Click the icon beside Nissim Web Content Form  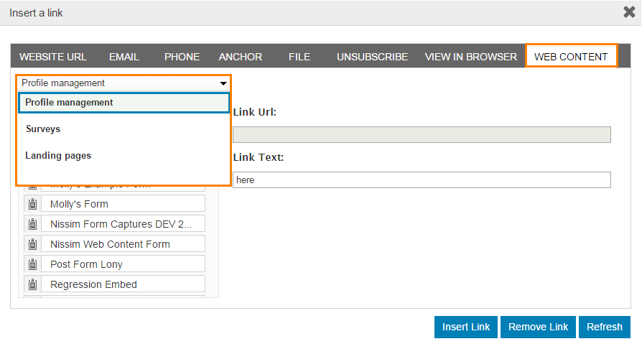point(32,244)
